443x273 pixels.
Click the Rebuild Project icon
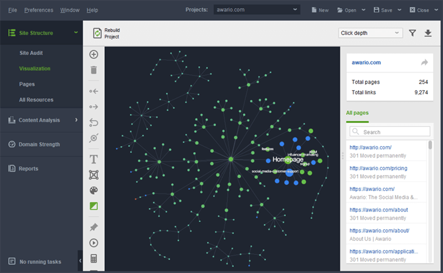point(97,33)
